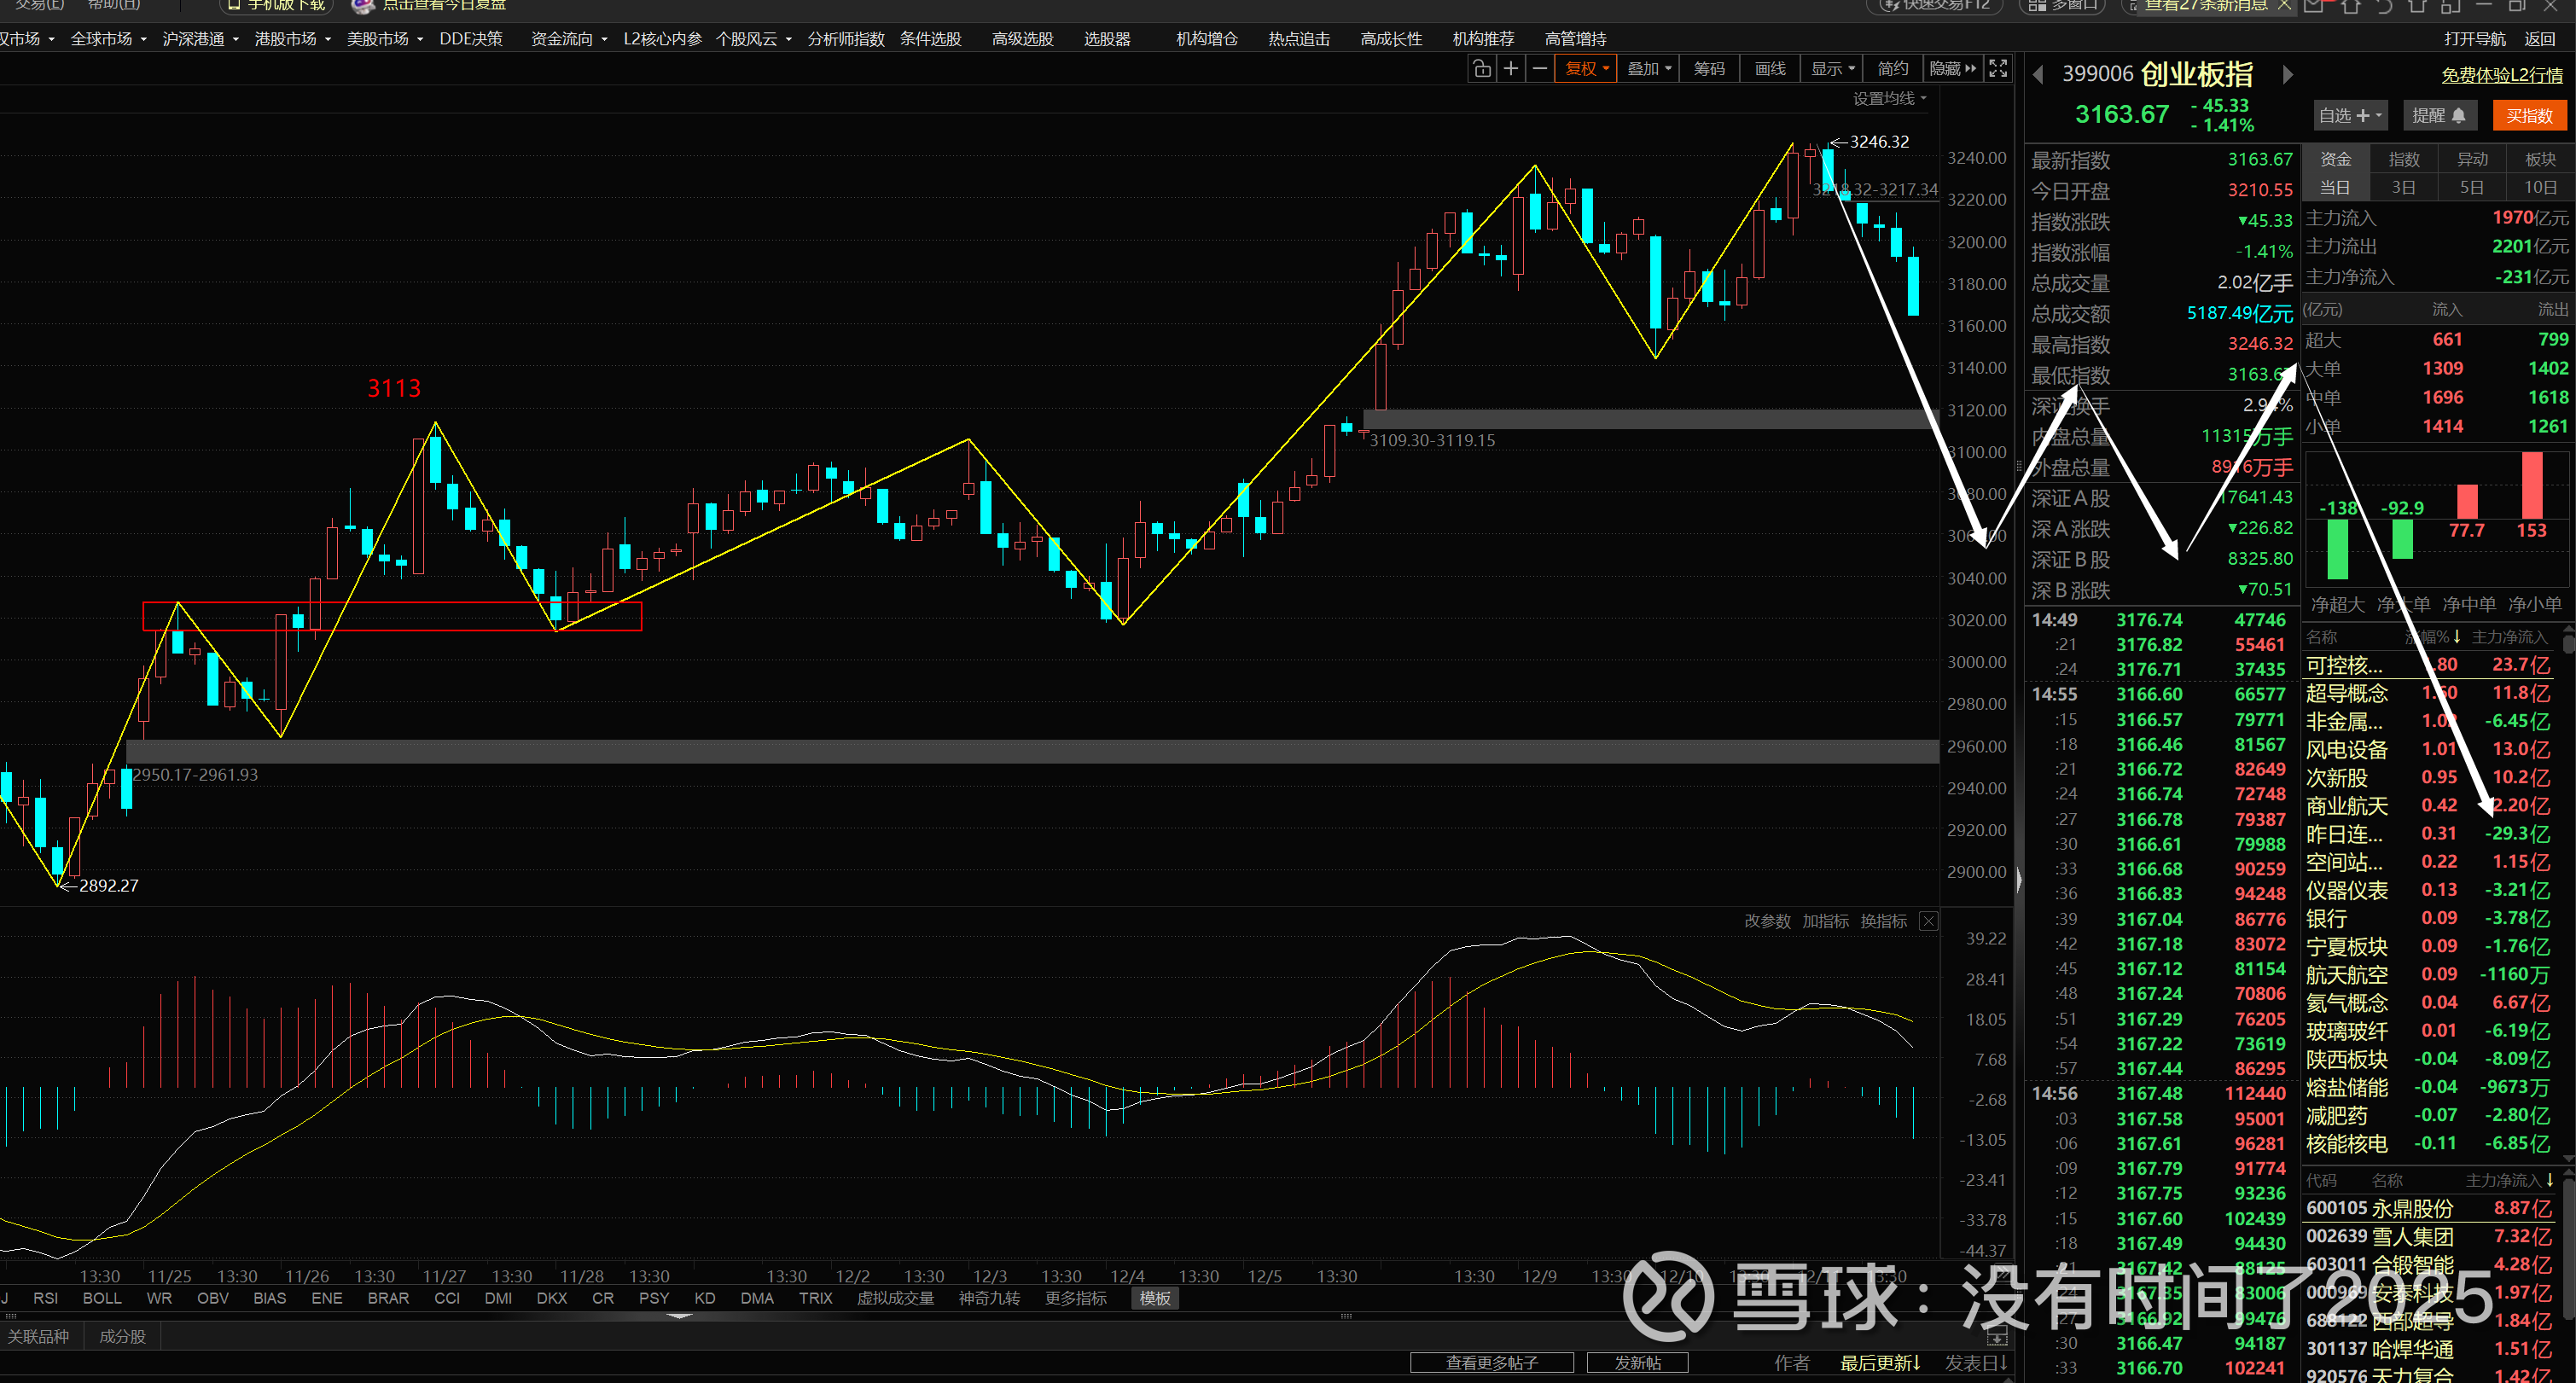The image size is (2576, 1383).
Task: Toggle the 筹码 chip distribution display
Action: (x=1709, y=69)
